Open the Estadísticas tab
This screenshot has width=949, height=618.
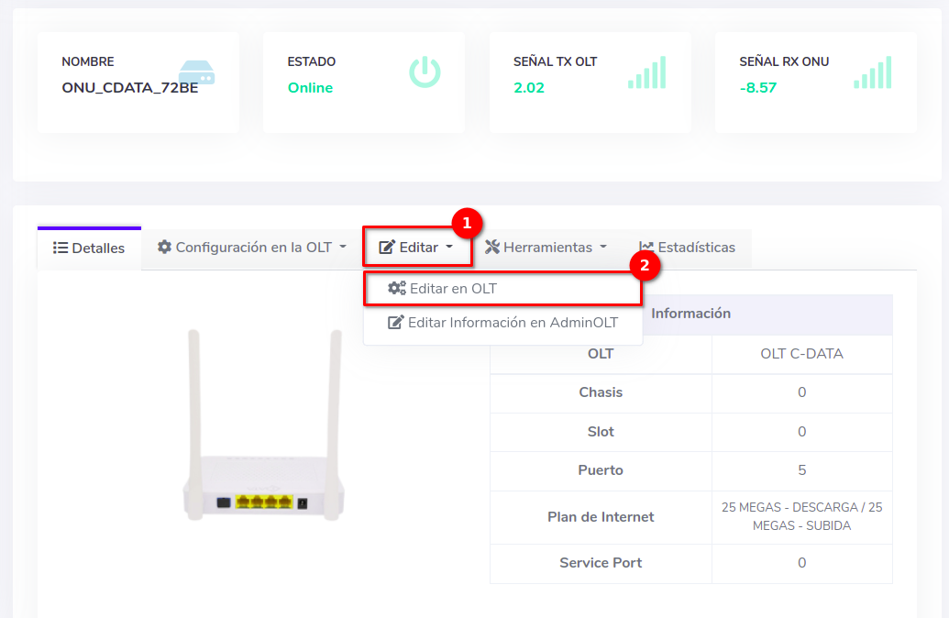[x=688, y=248]
